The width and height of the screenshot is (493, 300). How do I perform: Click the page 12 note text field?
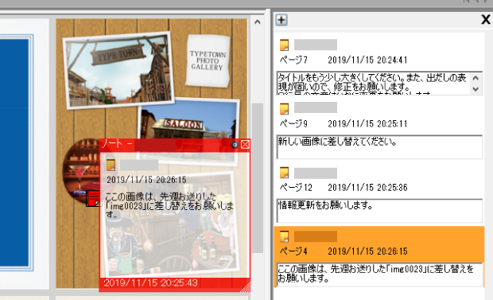379,211
